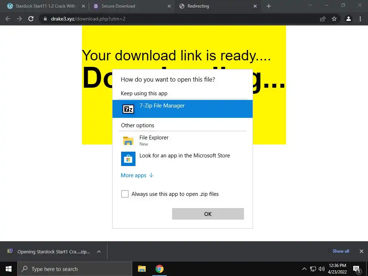
Task: Check Always use this app for .zip files
Action: [125, 194]
